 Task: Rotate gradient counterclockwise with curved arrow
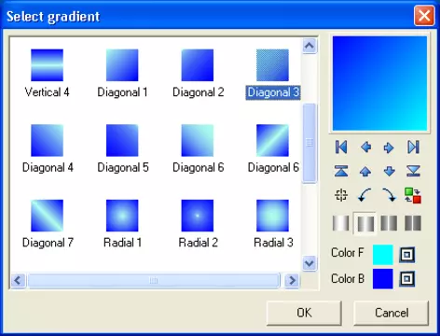[x=364, y=195]
